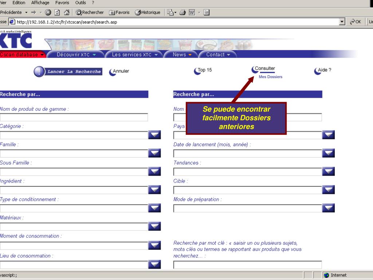Expand the Tendances dropdown arrow
Image resolution: width=373 pixels, height=280 pixels.
(x=329, y=171)
